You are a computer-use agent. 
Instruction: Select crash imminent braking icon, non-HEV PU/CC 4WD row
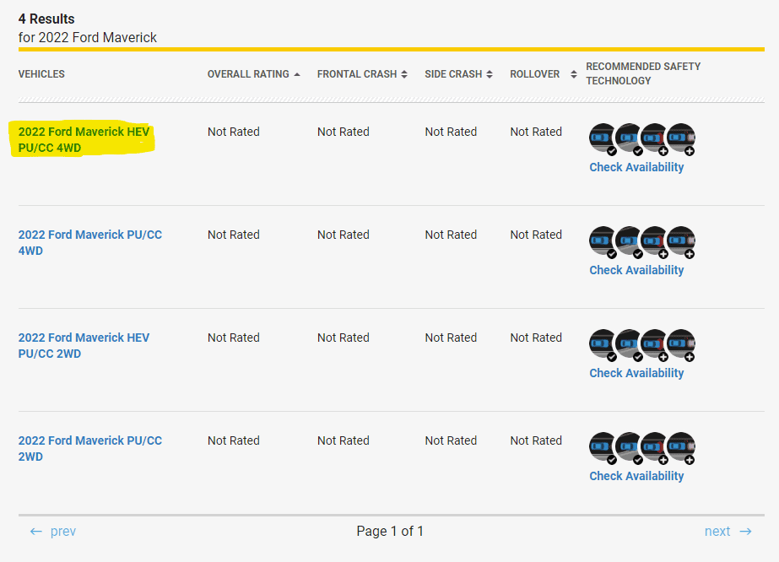click(x=655, y=241)
